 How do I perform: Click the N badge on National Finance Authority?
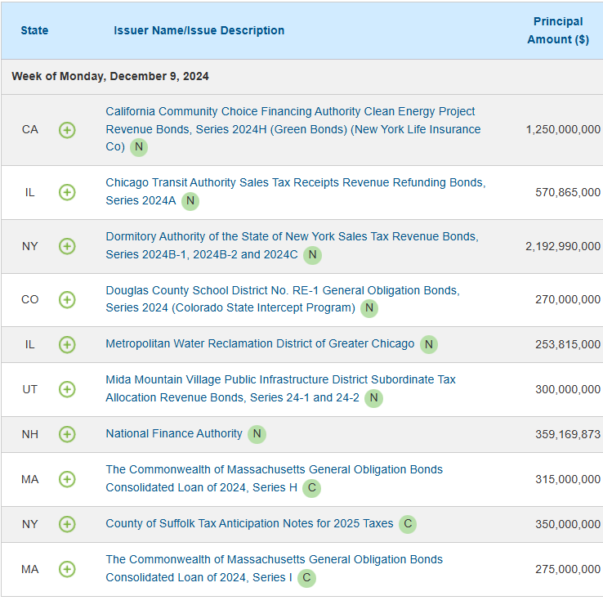[257, 434]
